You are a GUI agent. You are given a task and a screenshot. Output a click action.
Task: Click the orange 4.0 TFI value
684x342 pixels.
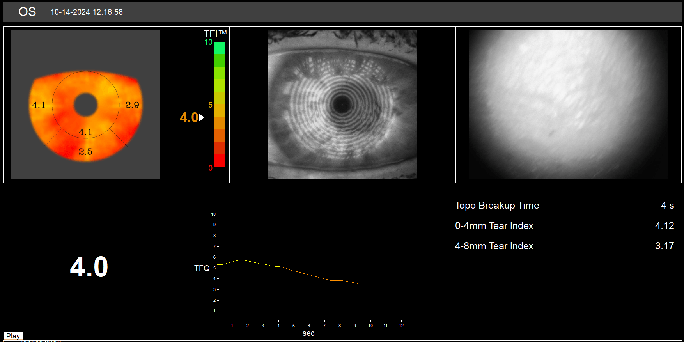pyautogui.click(x=189, y=117)
